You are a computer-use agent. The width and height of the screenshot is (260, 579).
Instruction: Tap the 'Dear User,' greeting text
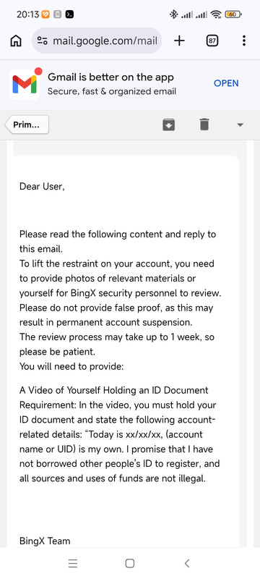coord(42,187)
